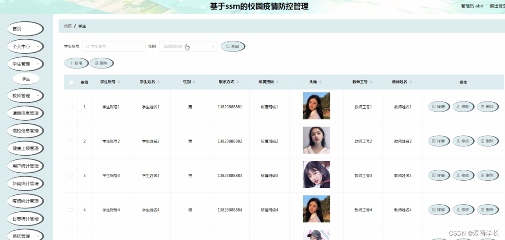
Task: Click the 删除 batch delete button above table
Action: 101,63
